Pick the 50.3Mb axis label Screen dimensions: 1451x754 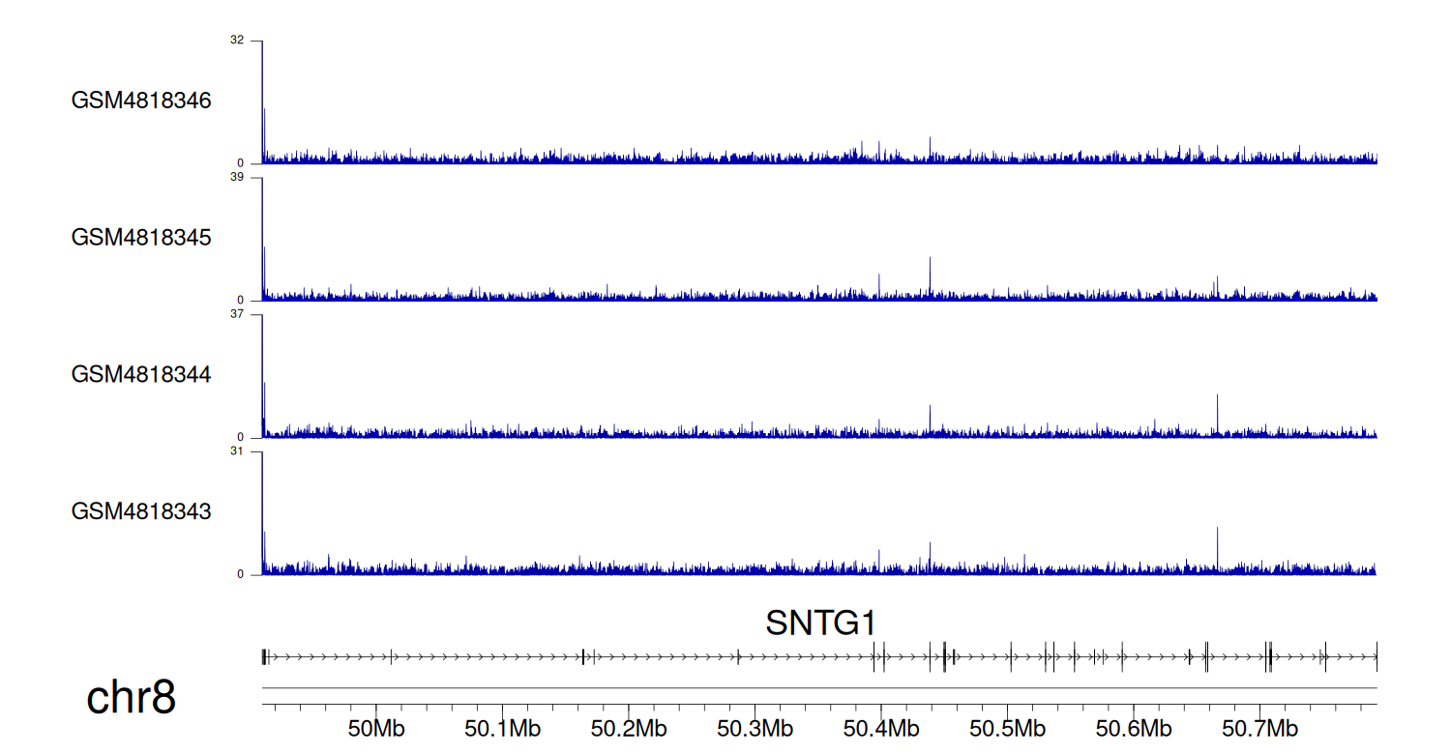[754, 727]
